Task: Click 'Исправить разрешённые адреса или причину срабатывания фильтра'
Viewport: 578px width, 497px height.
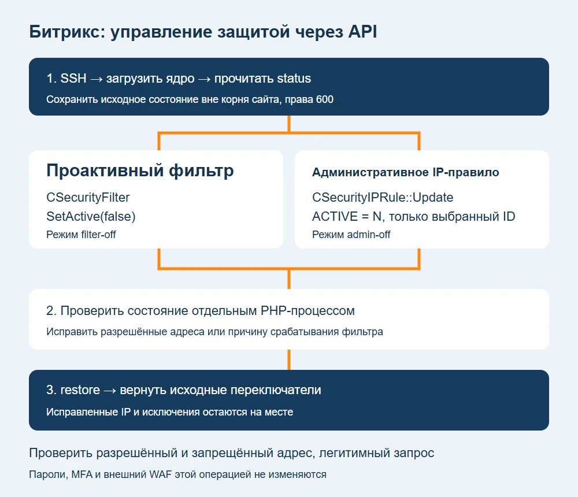Action: (x=214, y=332)
